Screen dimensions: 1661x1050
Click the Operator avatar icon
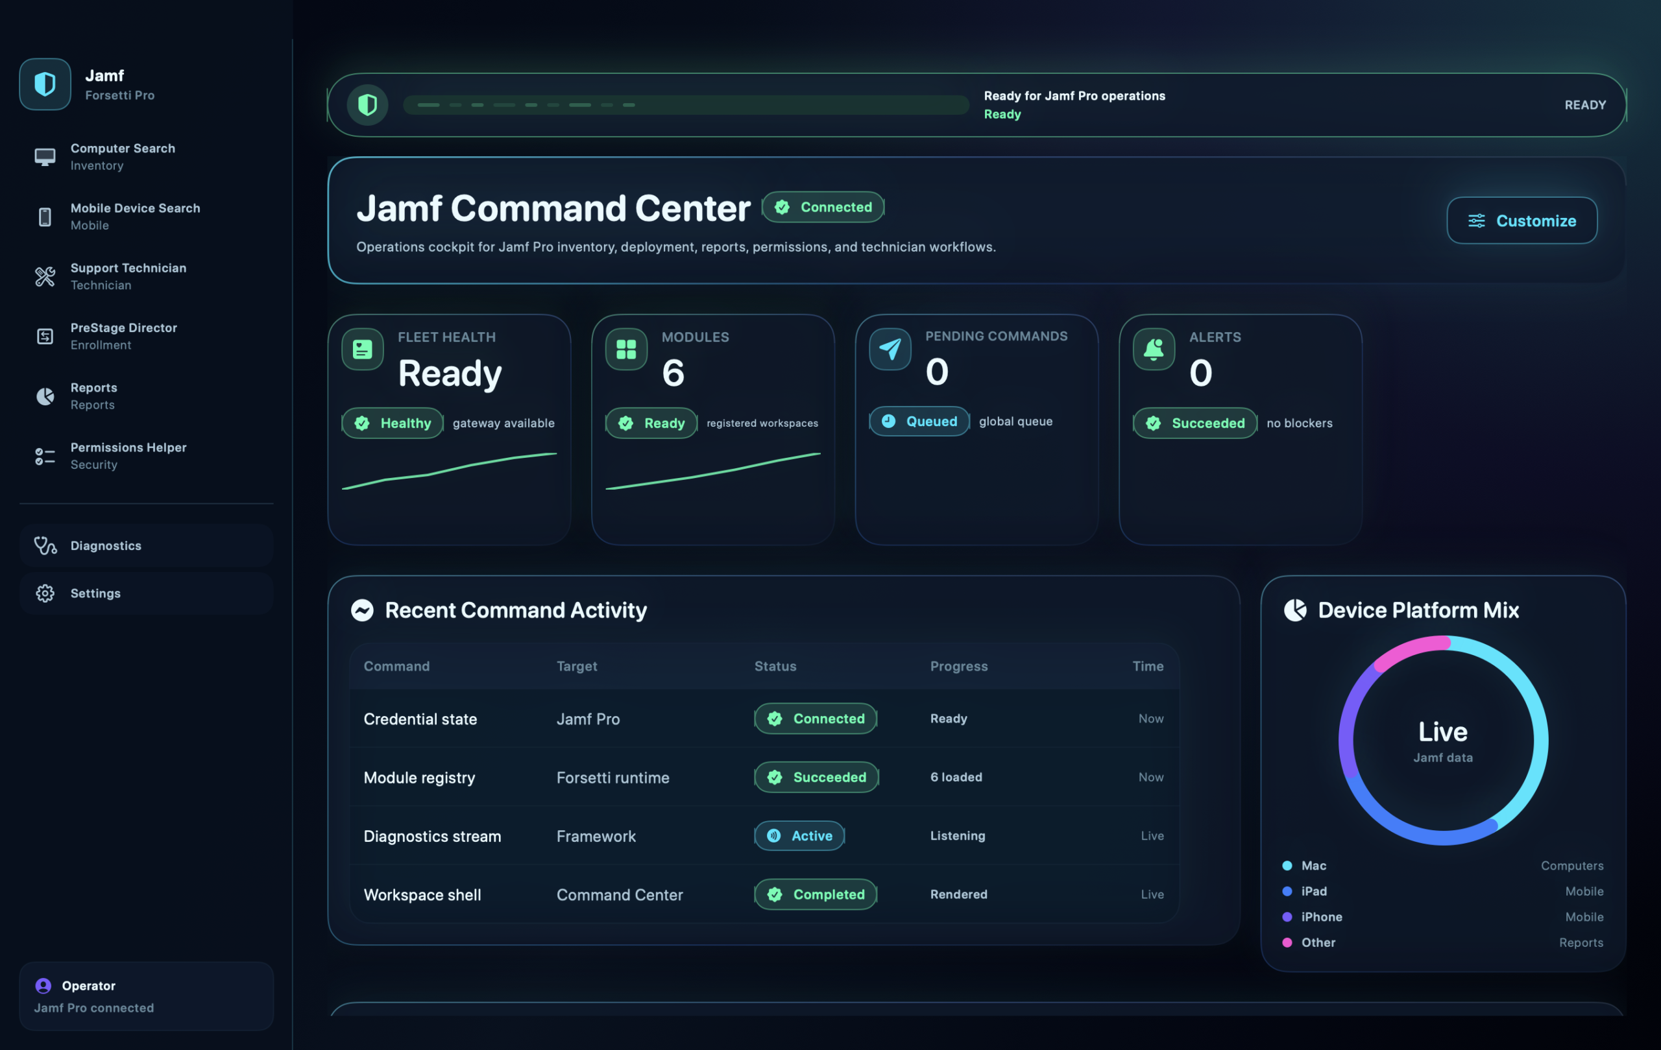pos(43,985)
